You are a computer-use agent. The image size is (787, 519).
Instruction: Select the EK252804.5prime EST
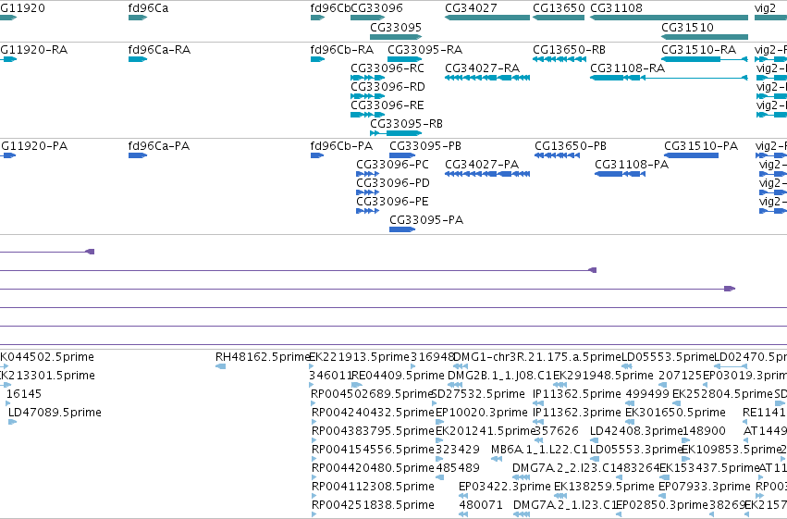coord(675,403)
